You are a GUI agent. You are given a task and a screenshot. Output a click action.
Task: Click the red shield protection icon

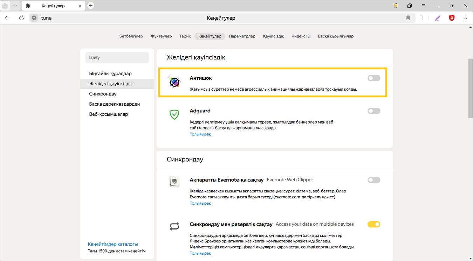point(452,18)
